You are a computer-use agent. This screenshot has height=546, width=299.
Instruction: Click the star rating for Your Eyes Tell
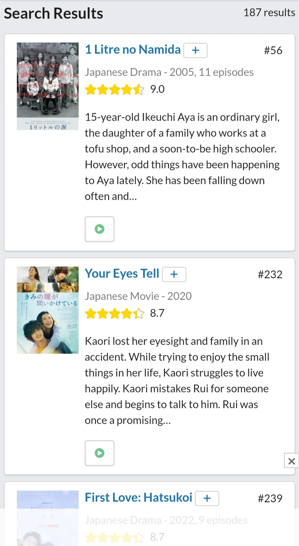(115, 313)
